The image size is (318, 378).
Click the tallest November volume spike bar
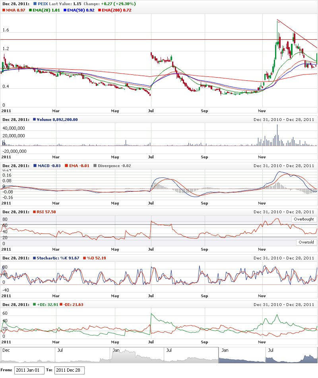[x=277, y=135]
